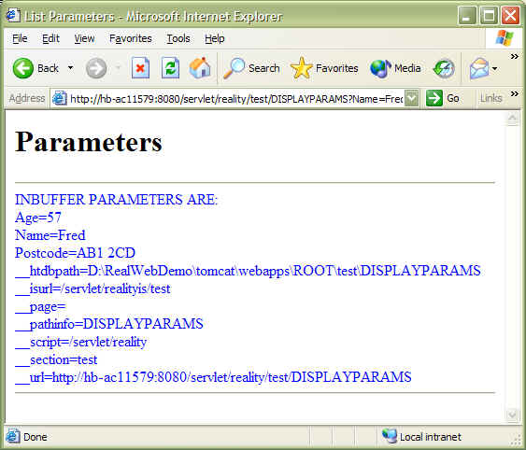This screenshot has height=450, width=526.
Task: Minimize the Internet Explorer window
Action: 467,16
